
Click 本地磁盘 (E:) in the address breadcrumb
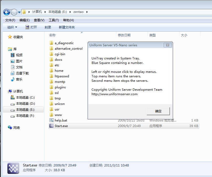(58, 12)
